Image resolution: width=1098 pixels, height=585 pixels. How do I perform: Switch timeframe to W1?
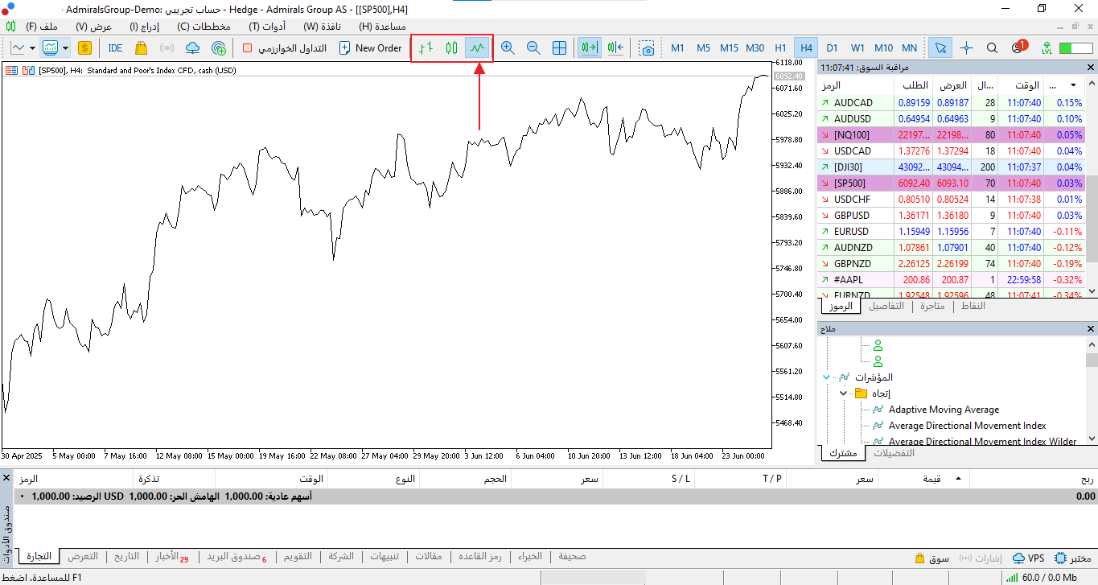point(857,48)
